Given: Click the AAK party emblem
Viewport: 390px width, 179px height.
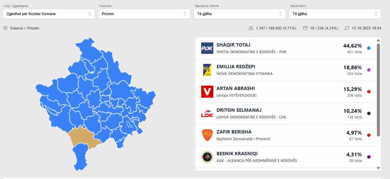Looking at the screenshot, I should pos(207,157).
